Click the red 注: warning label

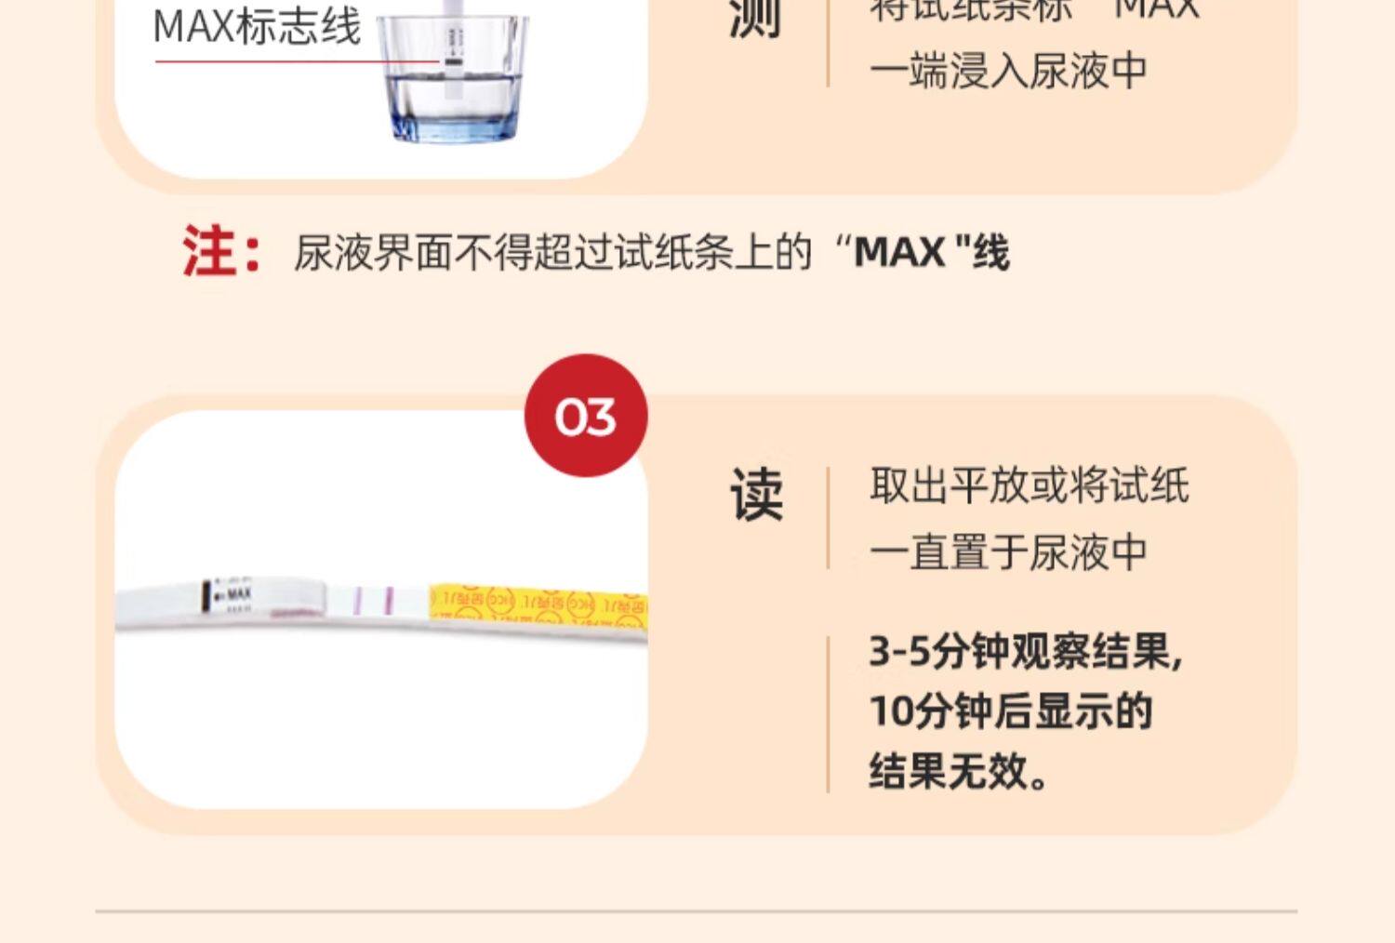tap(222, 251)
